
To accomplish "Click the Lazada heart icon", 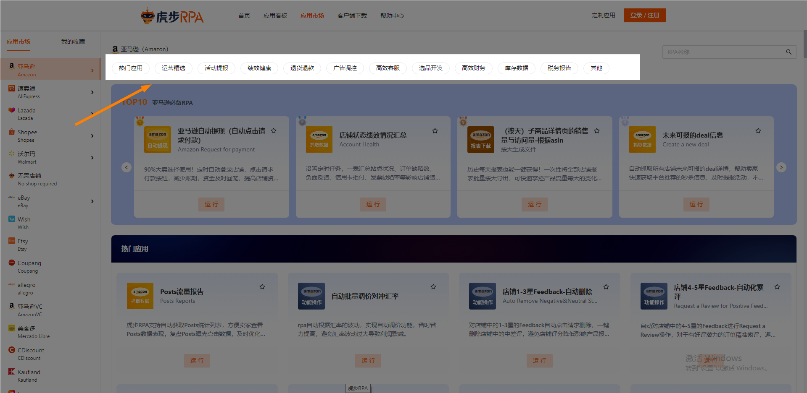I will tap(12, 110).
